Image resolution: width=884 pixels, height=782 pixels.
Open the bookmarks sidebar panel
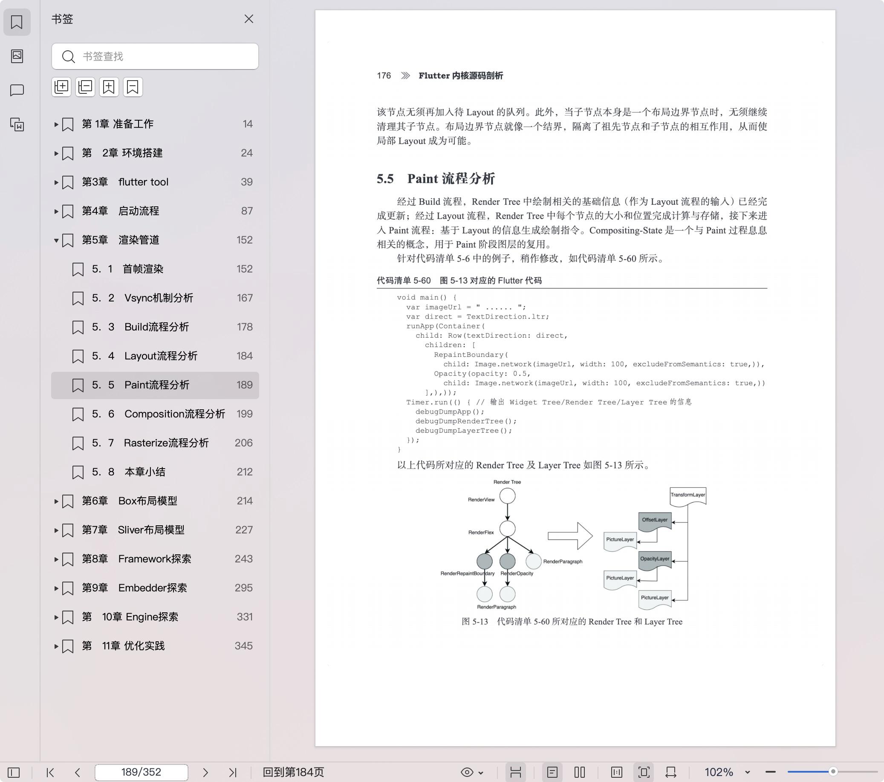coord(17,22)
